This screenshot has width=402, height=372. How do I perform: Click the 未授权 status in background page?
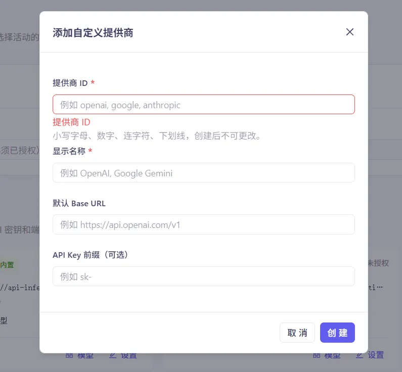(378, 263)
